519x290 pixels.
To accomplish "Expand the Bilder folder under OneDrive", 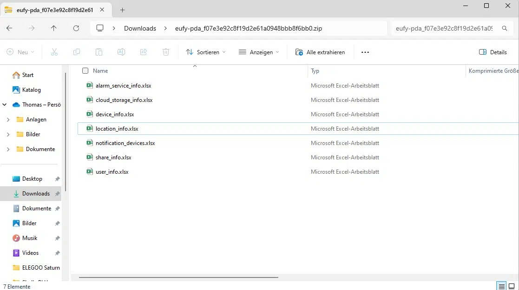I will [x=8, y=134].
